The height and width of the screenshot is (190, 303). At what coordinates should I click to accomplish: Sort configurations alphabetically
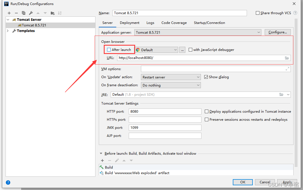point(60,13)
